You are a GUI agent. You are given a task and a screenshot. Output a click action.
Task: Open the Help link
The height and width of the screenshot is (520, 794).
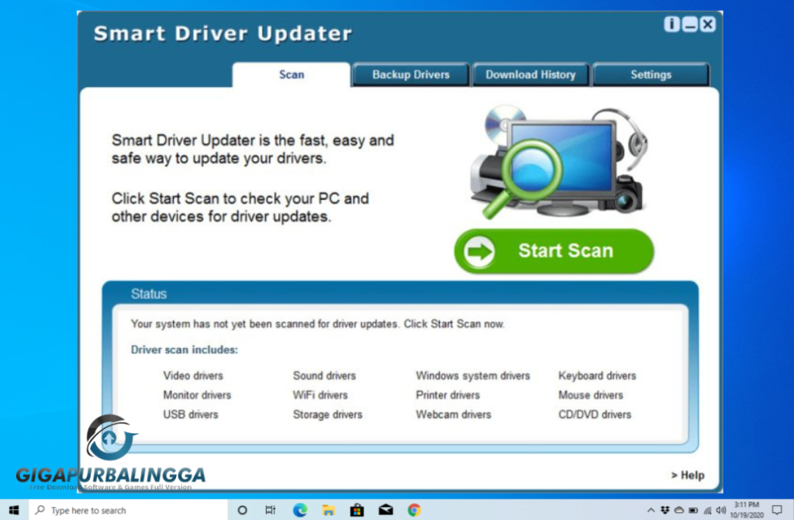tap(687, 475)
